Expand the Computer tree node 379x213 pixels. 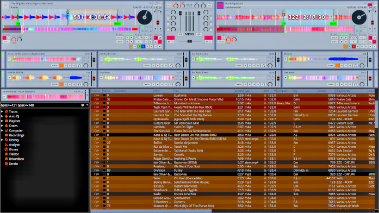2,130
